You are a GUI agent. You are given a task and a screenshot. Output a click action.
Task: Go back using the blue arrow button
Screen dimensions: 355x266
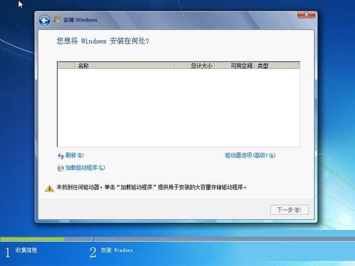(x=44, y=21)
